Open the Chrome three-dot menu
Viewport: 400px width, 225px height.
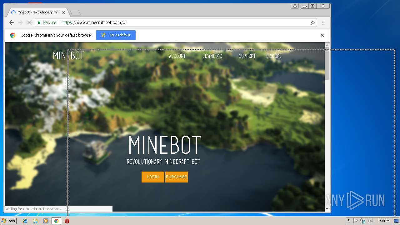(x=323, y=22)
